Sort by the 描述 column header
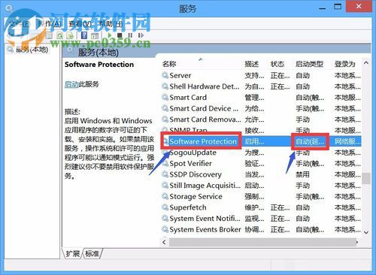This screenshot has width=376, height=275. tap(251, 64)
